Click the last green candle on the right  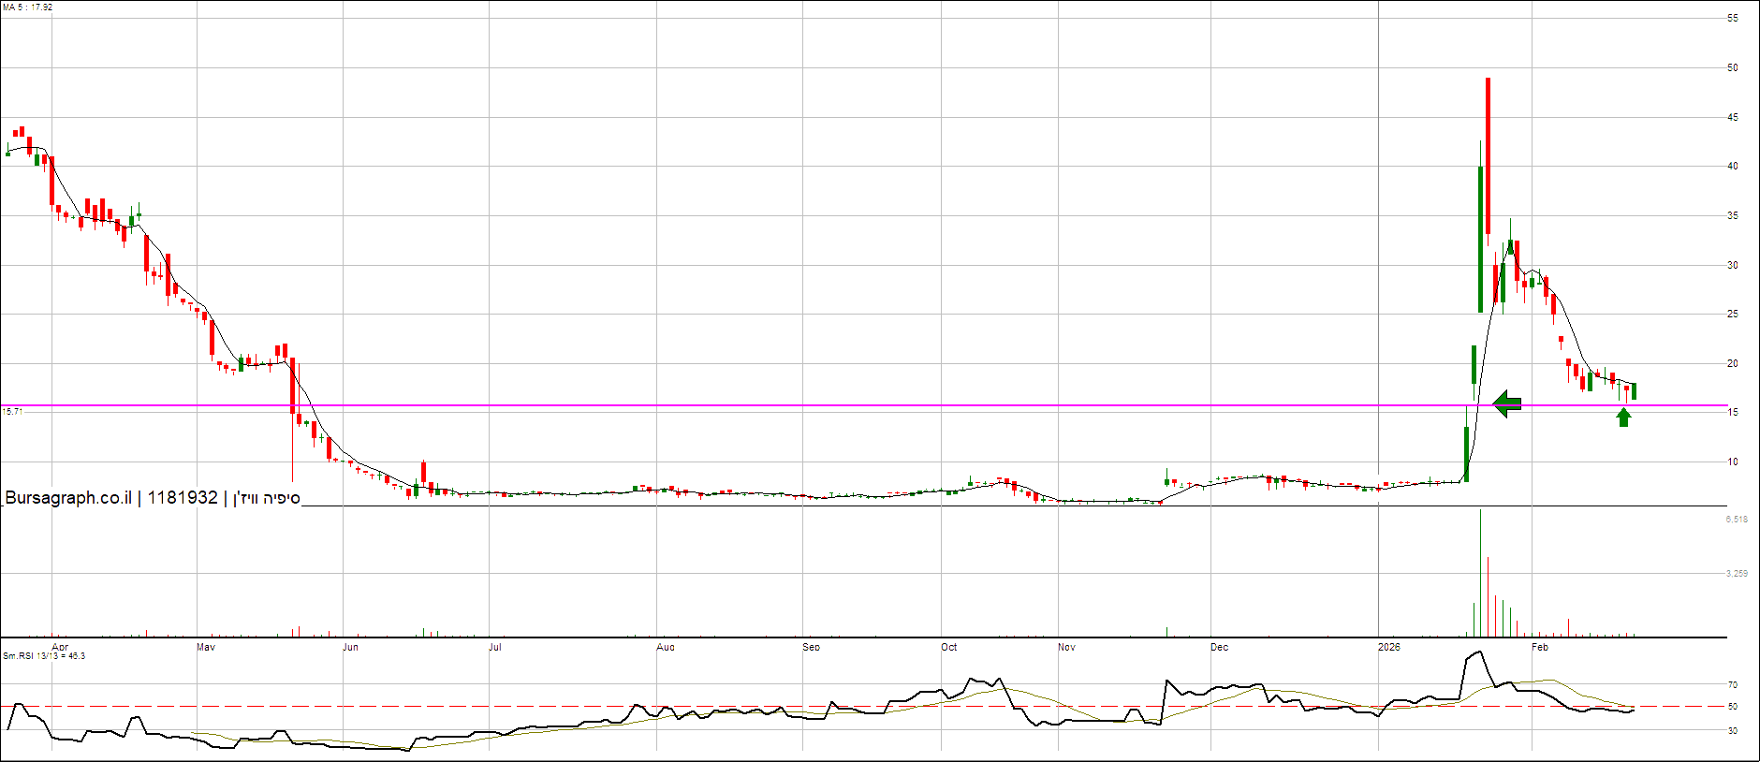point(1634,391)
